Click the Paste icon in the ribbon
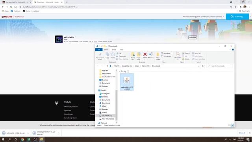Screen dimensions: 252x142 coord(113,56)
